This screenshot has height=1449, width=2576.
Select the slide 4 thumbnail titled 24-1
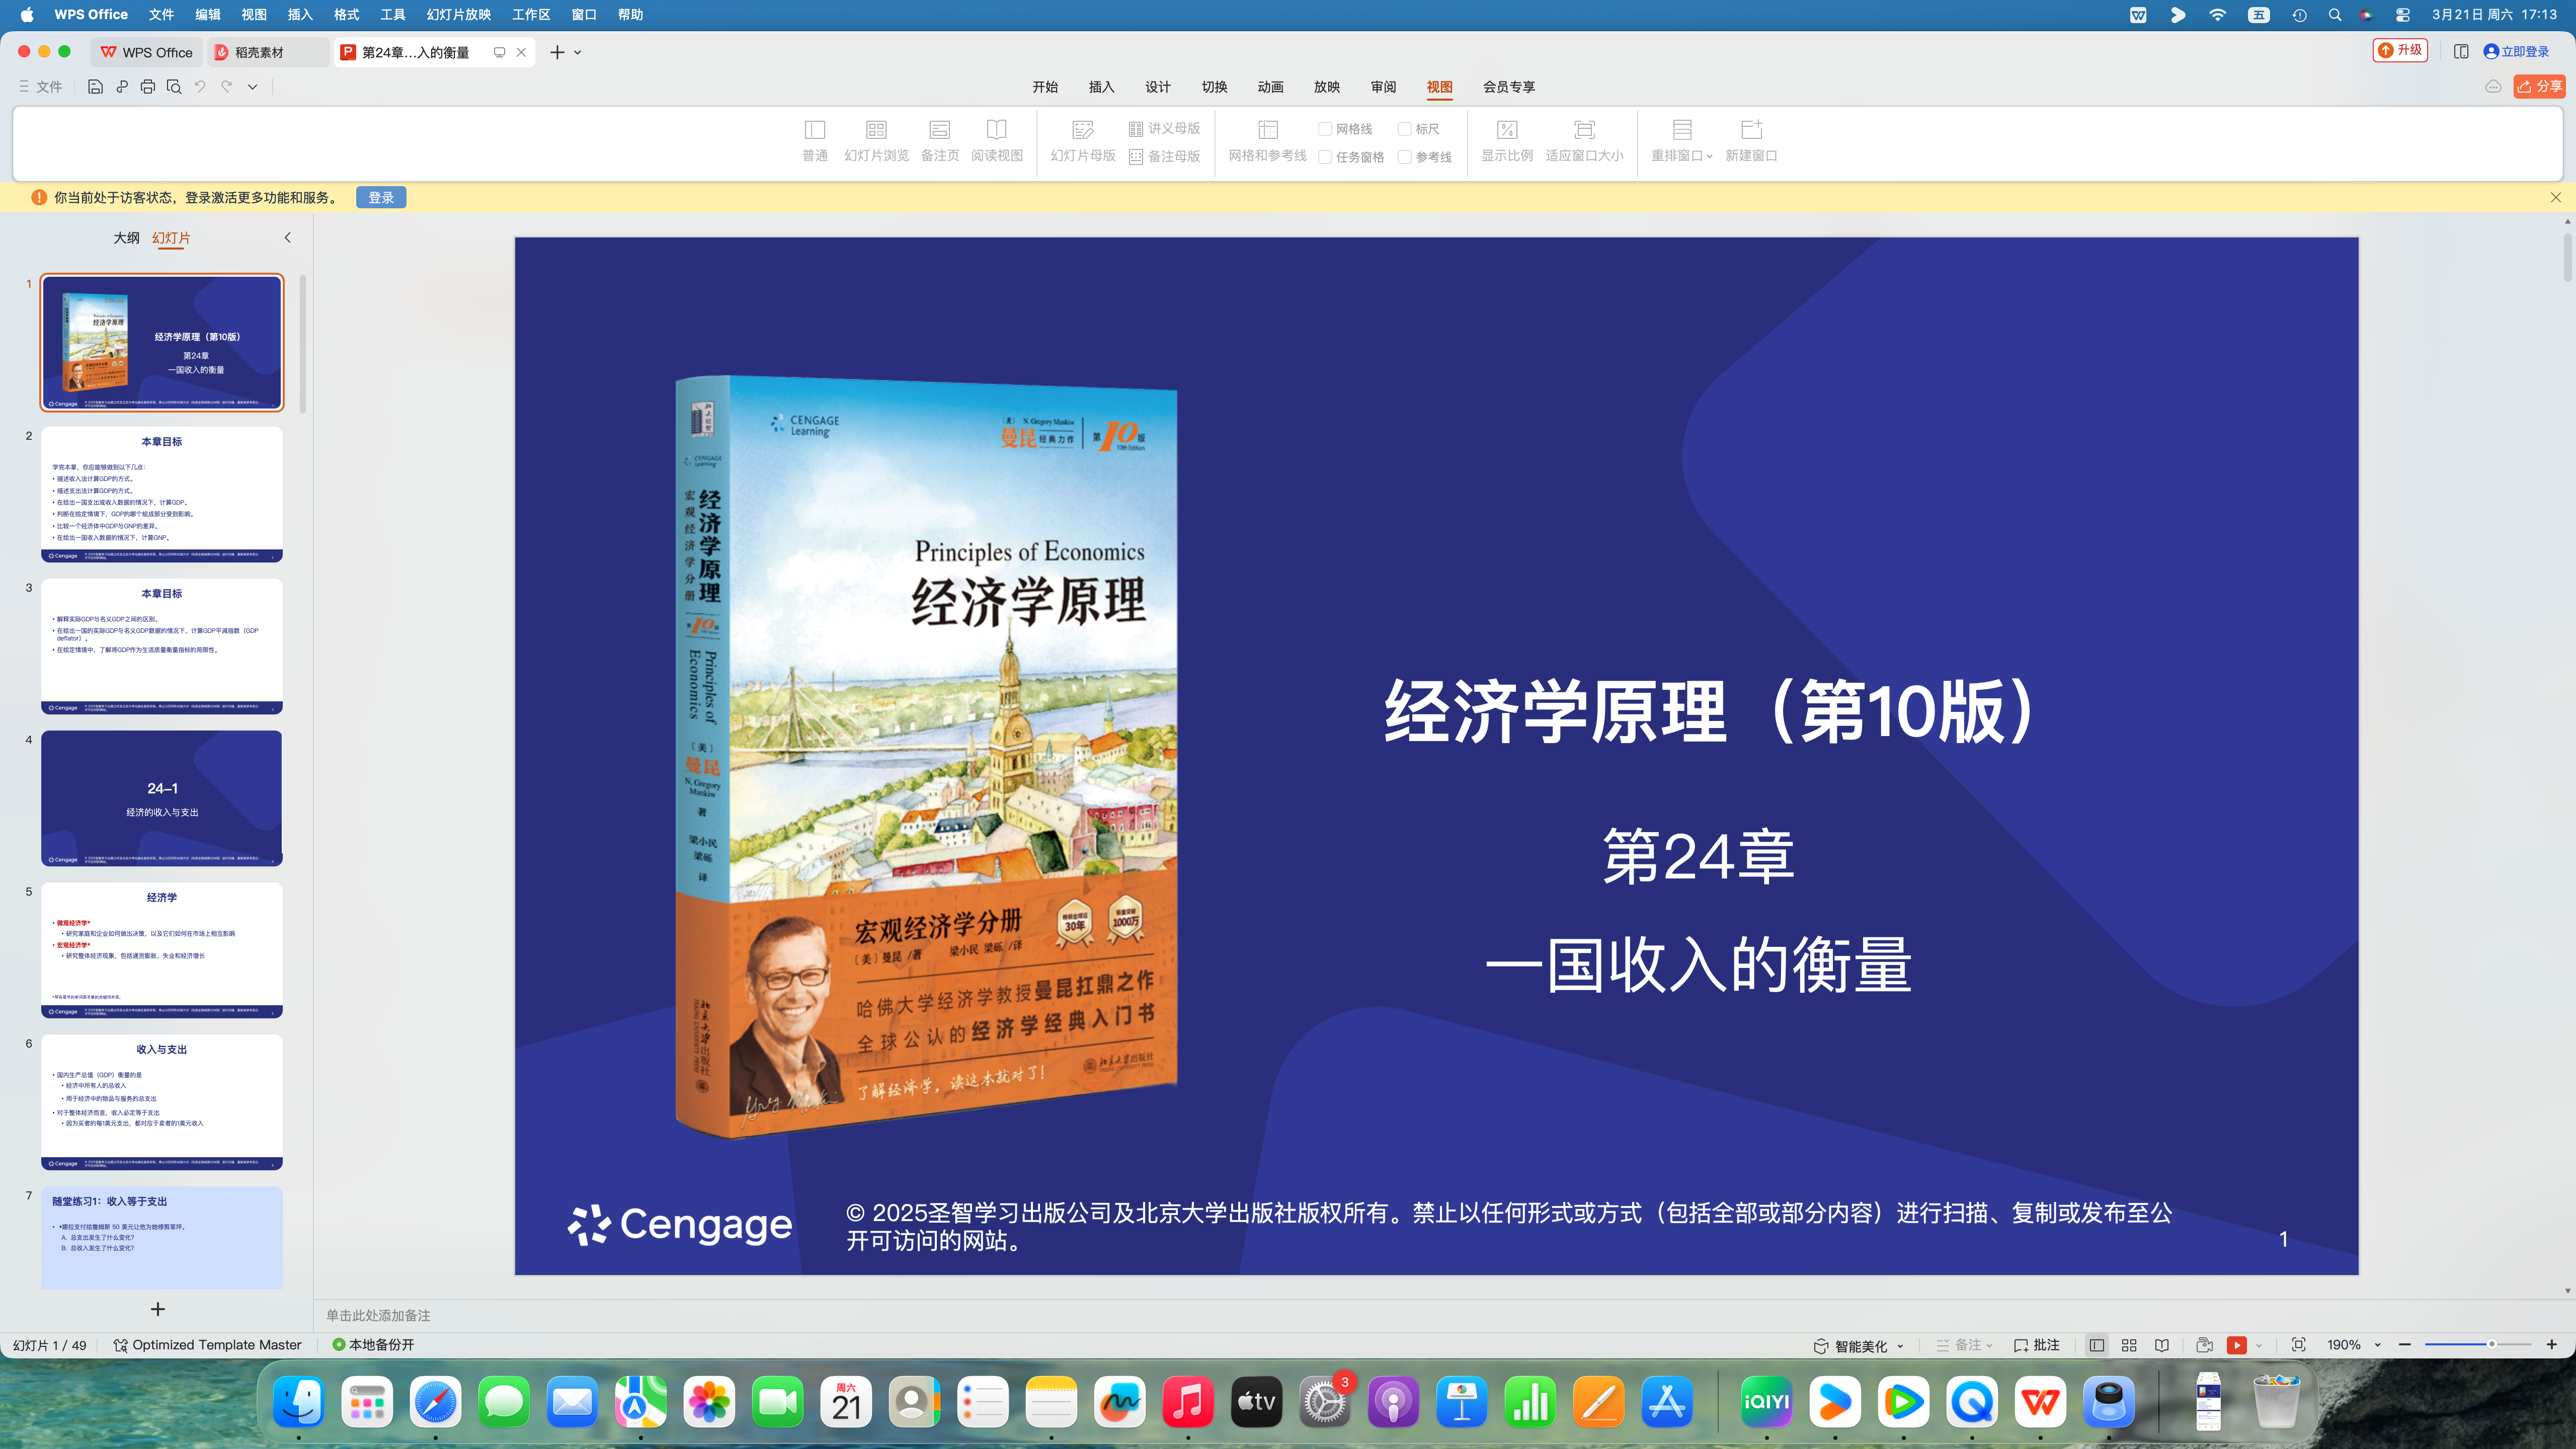162,797
